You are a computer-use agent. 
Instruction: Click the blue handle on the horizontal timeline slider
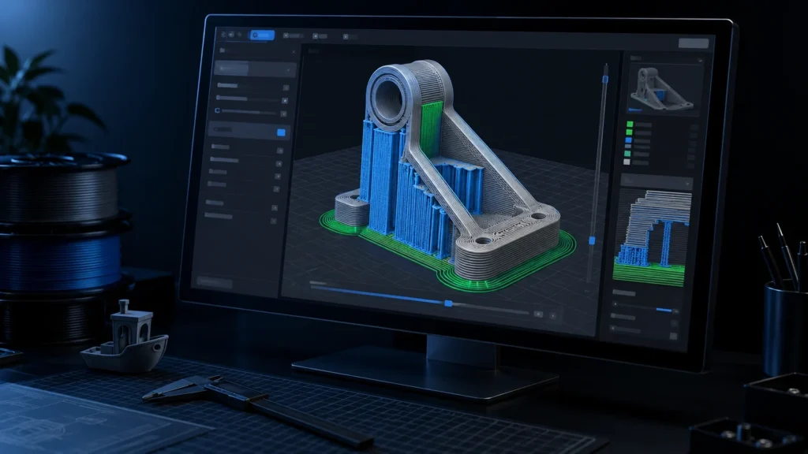tap(448, 303)
